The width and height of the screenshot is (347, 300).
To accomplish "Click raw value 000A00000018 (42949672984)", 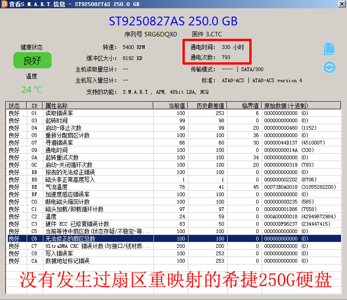I will pyautogui.click(x=300, y=216).
